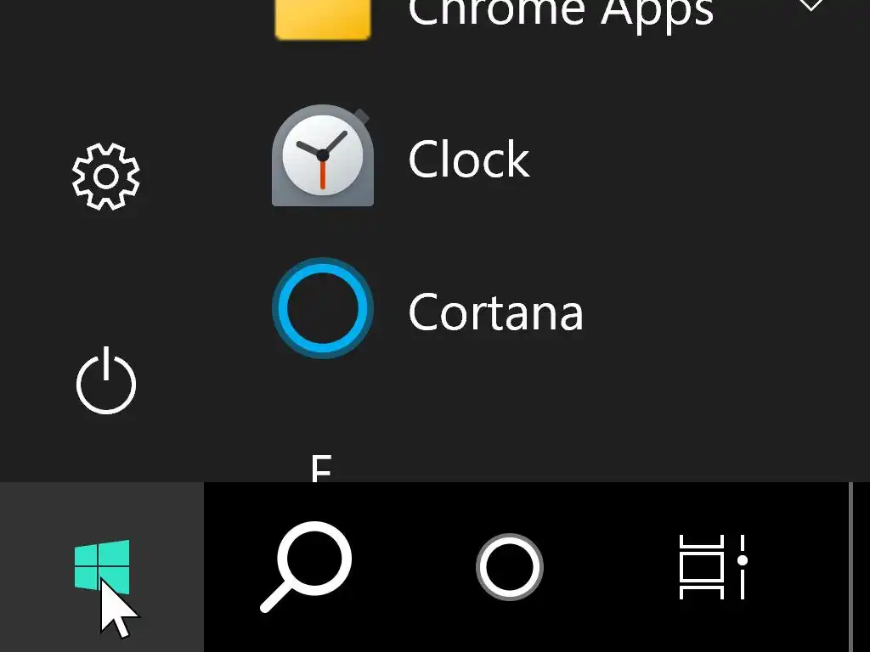
Task: Click the Cortana text label
Action: (496, 312)
